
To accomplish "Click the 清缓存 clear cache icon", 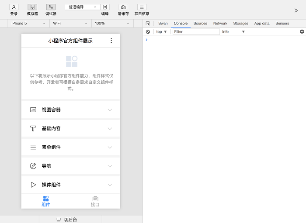I will pos(123,7).
